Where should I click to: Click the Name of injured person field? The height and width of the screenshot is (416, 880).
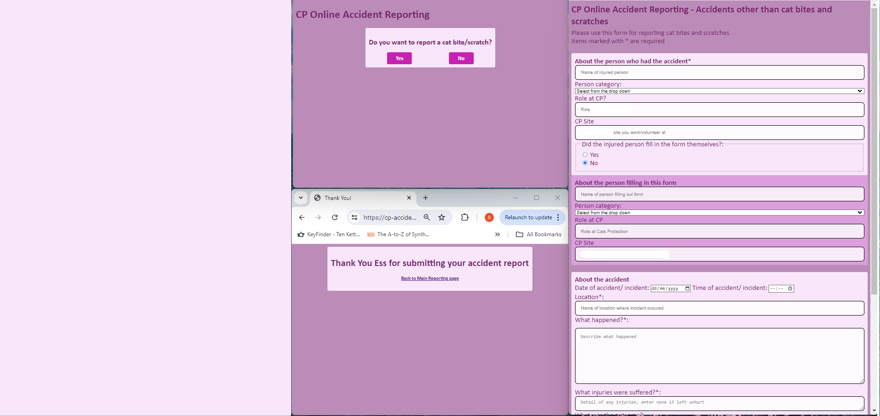tap(719, 72)
